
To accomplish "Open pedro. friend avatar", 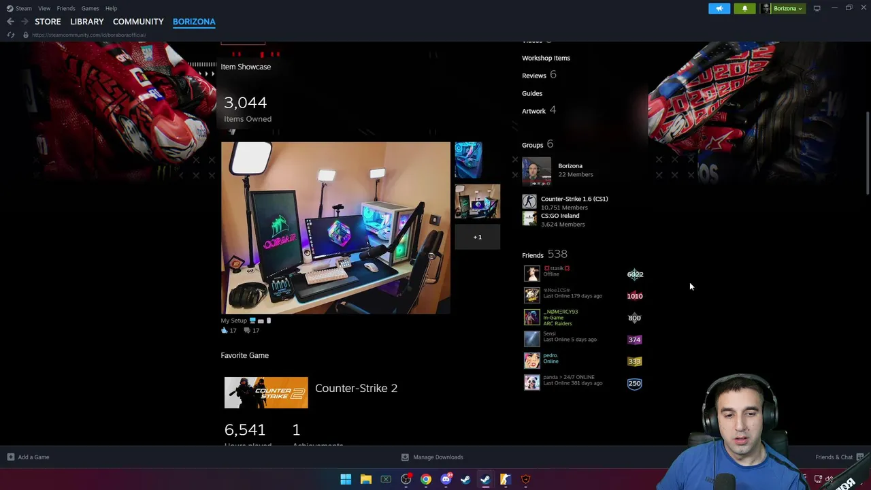I will coord(531,361).
